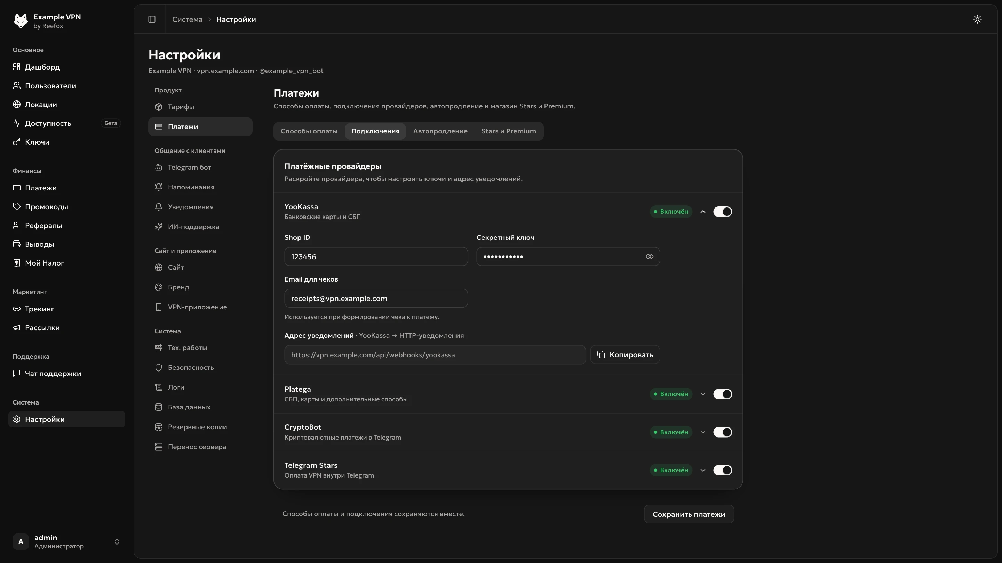Screen dimensions: 1002x563
Task: Open Тарифы settings section
Action: 200,106
